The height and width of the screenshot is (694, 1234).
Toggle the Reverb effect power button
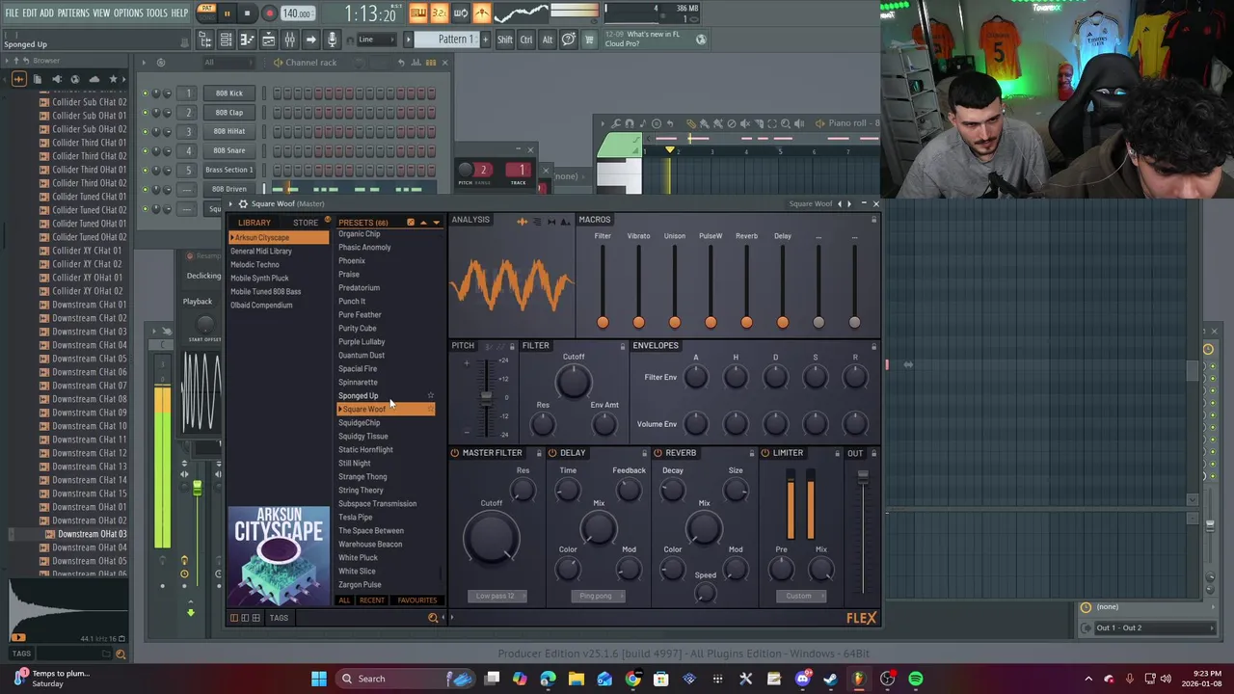pyautogui.click(x=657, y=453)
